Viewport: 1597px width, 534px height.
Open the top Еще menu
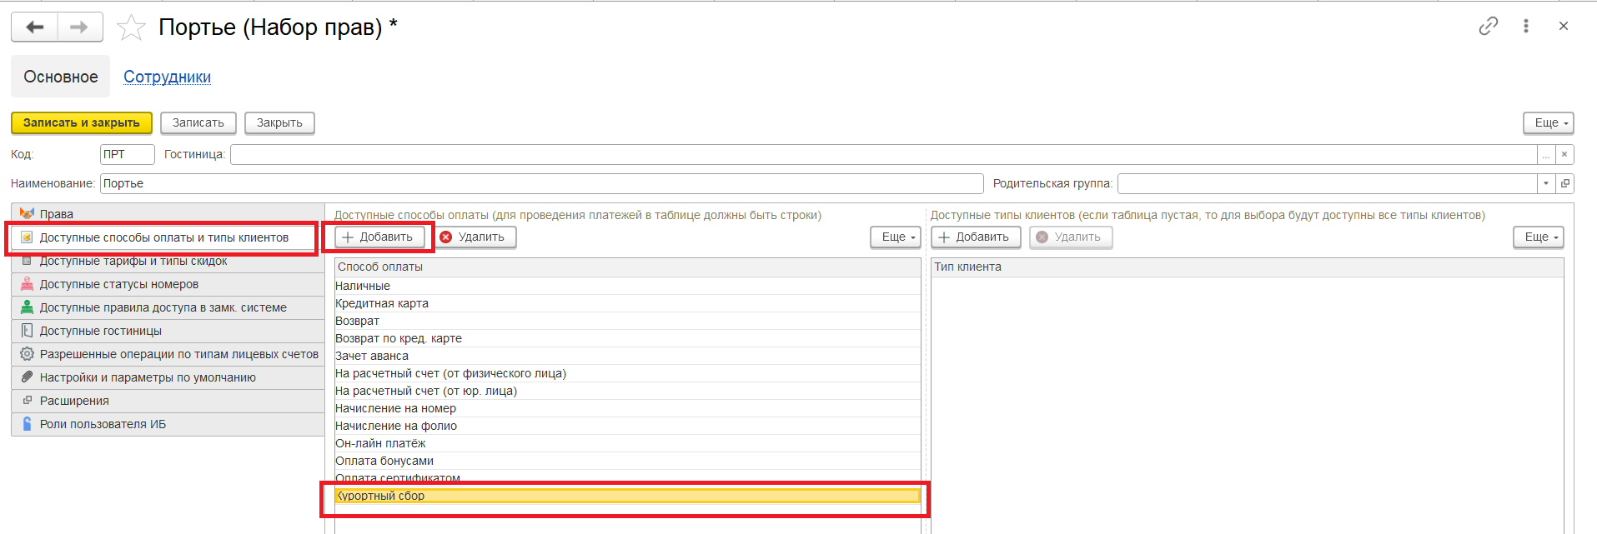pyautogui.click(x=1549, y=122)
